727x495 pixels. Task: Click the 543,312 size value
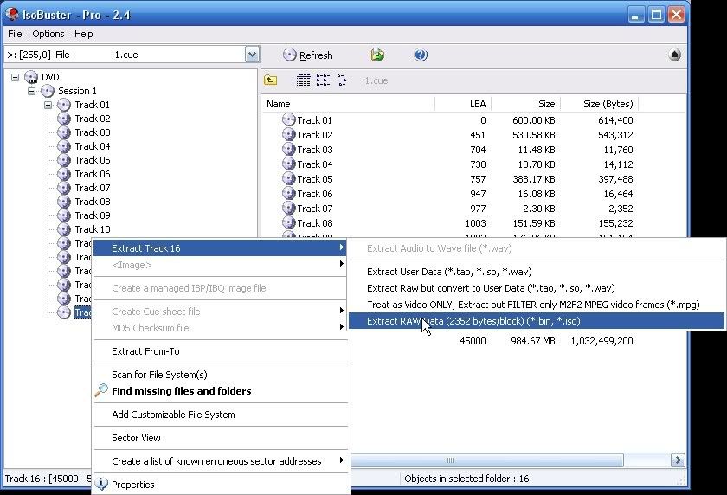click(615, 135)
